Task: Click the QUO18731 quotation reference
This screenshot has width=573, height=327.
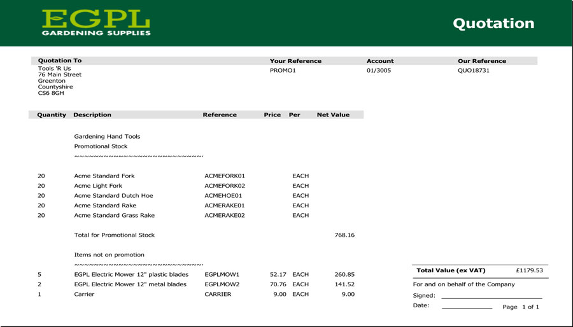Action: pos(474,71)
